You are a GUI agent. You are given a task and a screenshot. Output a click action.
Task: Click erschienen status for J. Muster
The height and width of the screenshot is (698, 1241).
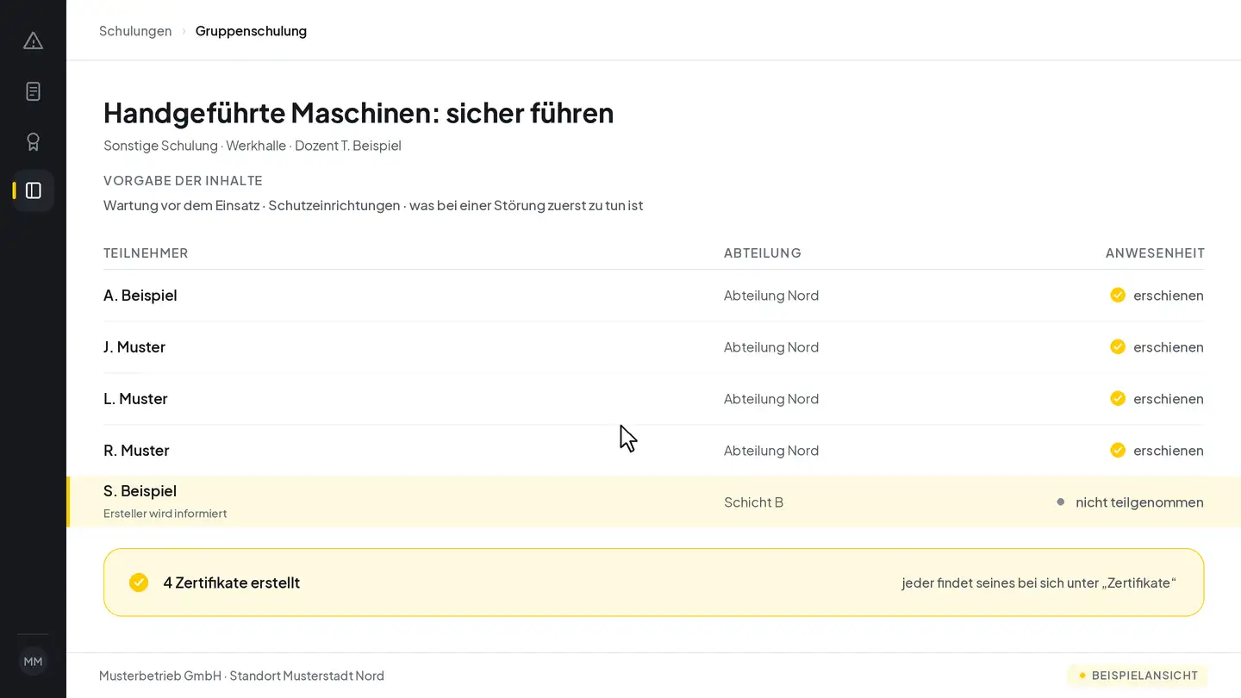click(x=1169, y=347)
